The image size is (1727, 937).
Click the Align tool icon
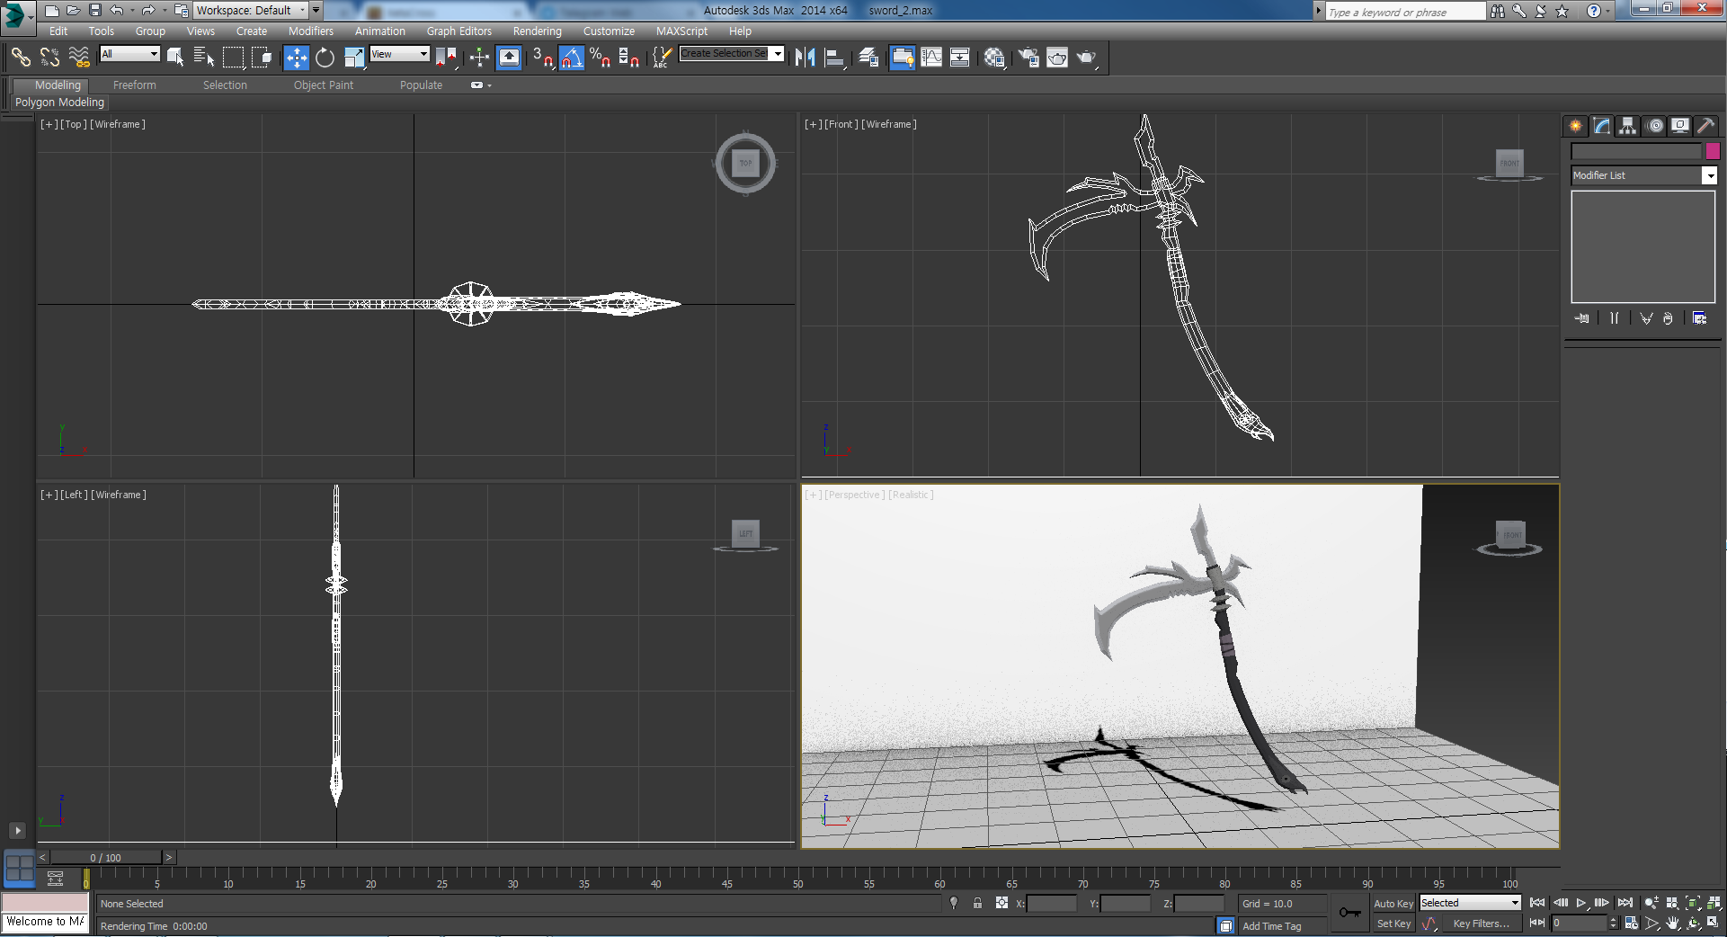834,58
